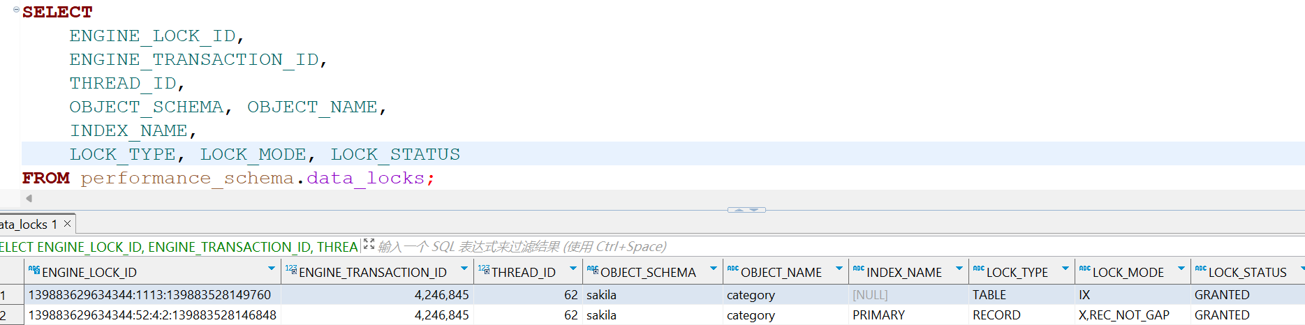Viewport: 1305px width, 325px height.
Task: Click the expand filter panel icon
Action: [x=369, y=245]
